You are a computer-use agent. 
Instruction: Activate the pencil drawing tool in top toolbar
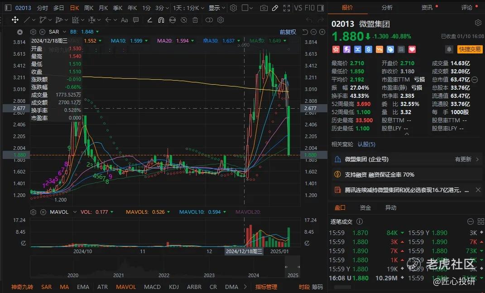point(275,8)
